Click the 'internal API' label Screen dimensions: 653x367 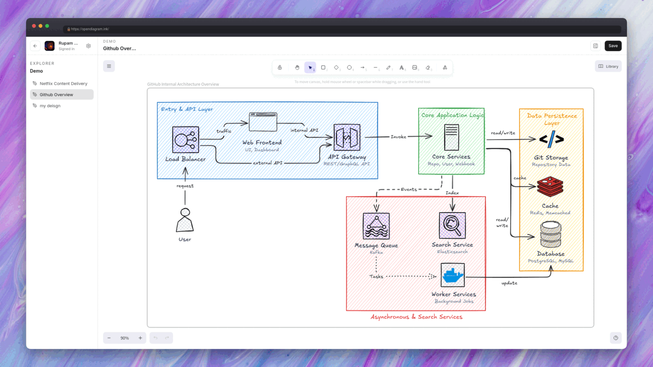click(x=304, y=130)
